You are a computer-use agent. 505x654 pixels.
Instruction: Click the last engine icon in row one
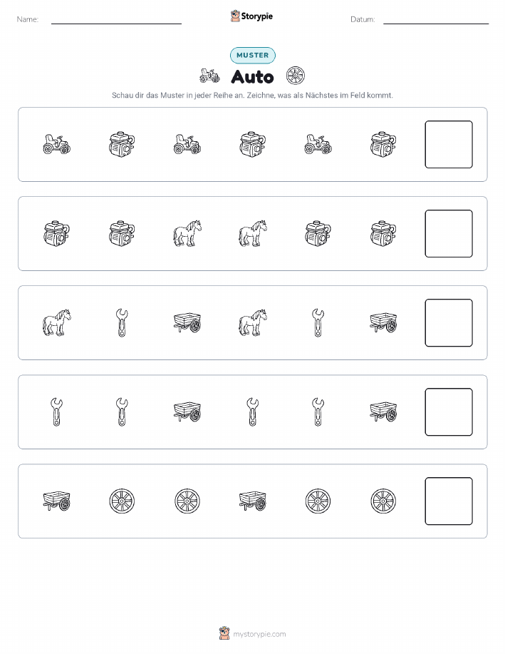[383, 144]
